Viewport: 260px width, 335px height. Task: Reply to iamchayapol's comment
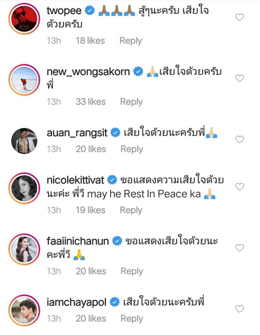(x=132, y=319)
